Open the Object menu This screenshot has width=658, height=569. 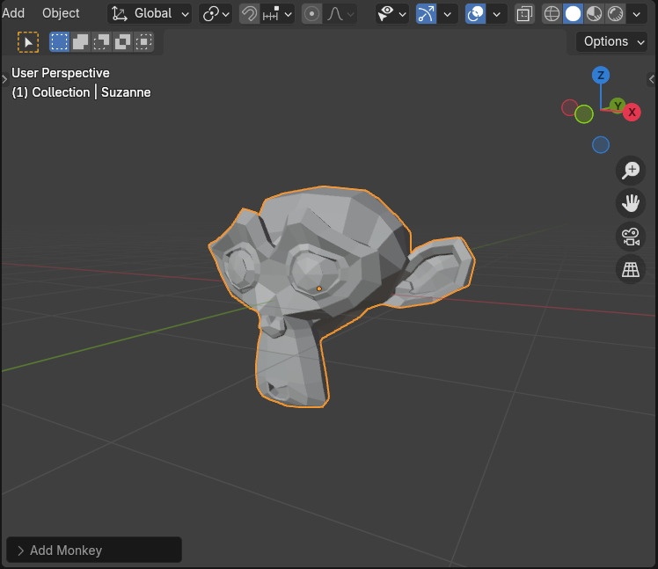[x=61, y=13]
